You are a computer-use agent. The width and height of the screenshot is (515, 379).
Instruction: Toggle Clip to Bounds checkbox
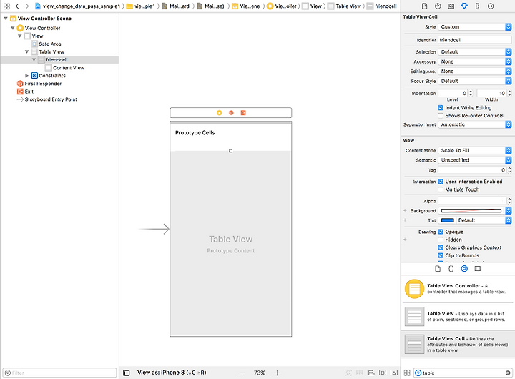tap(441, 255)
